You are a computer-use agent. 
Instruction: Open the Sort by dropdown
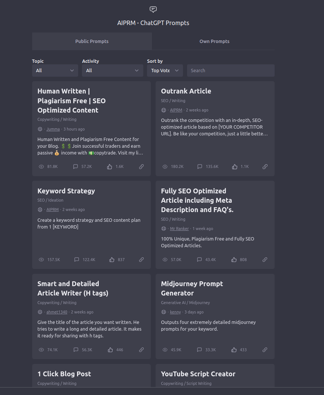(165, 70)
